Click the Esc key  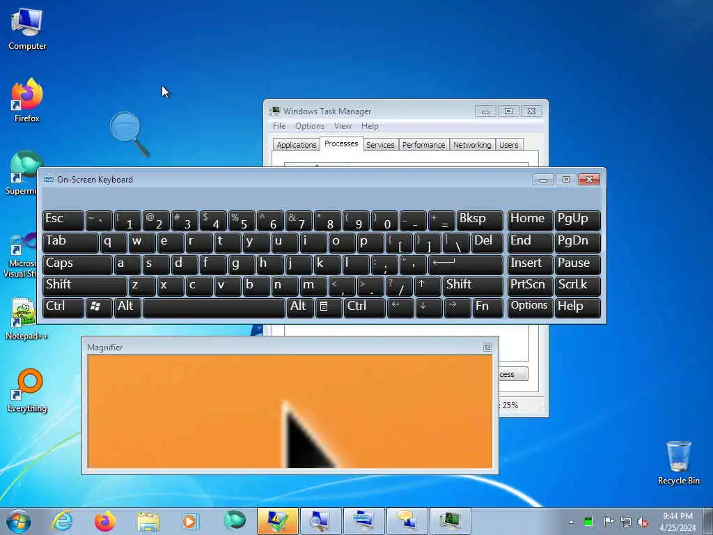click(63, 220)
